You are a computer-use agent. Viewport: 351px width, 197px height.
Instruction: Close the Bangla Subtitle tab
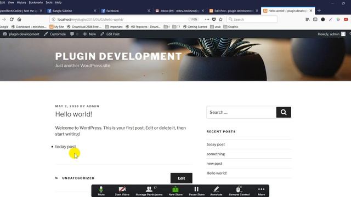pos(95,11)
